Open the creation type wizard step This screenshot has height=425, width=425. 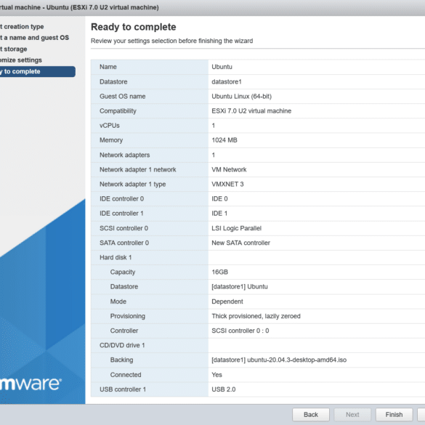[22, 27]
